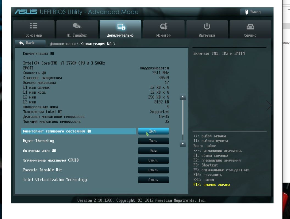
Task: Click the Ai Tweaker rocket icon
Action: pyautogui.click(x=77, y=26)
